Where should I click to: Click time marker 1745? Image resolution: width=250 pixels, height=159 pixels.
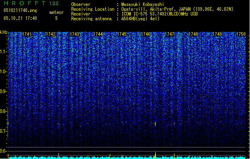[x=122, y=34]
